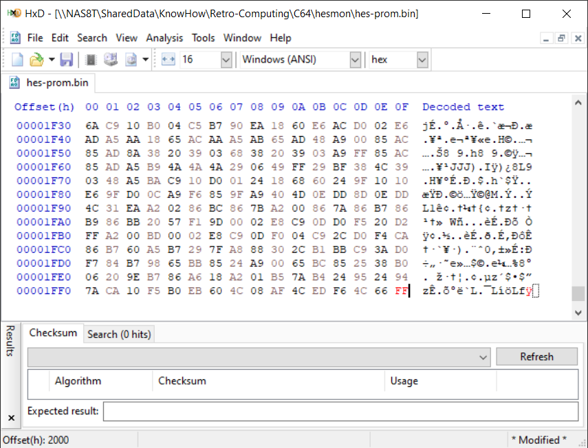The width and height of the screenshot is (588, 448).
Task: Open the Analysis menu
Action: click(164, 38)
